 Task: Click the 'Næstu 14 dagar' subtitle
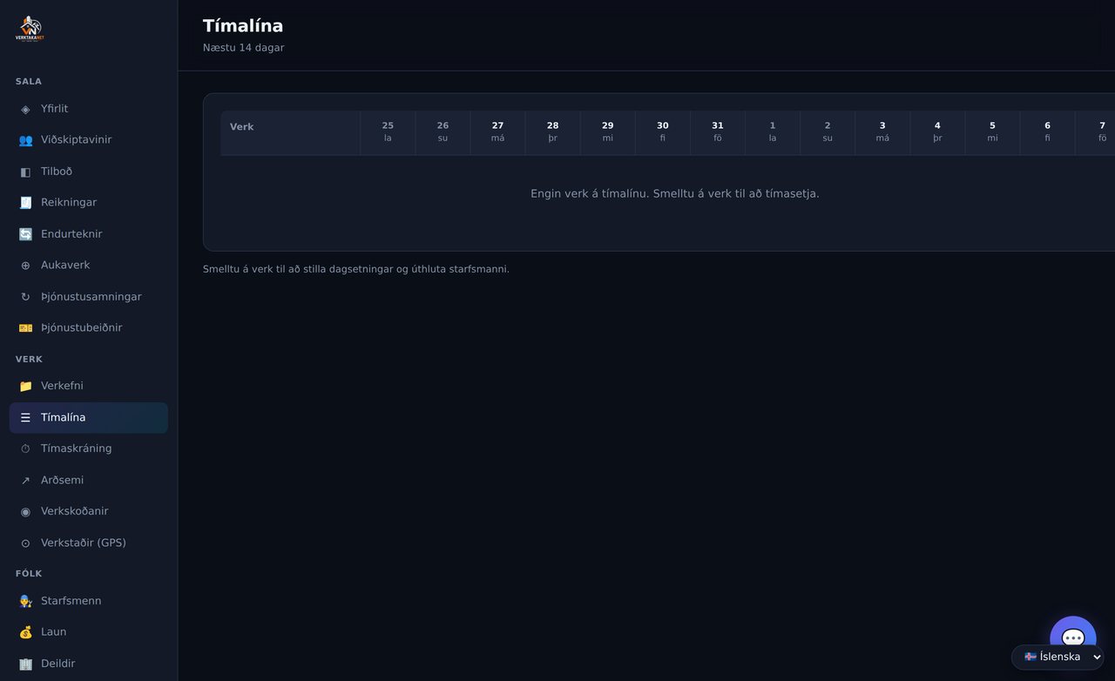click(x=244, y=48)
